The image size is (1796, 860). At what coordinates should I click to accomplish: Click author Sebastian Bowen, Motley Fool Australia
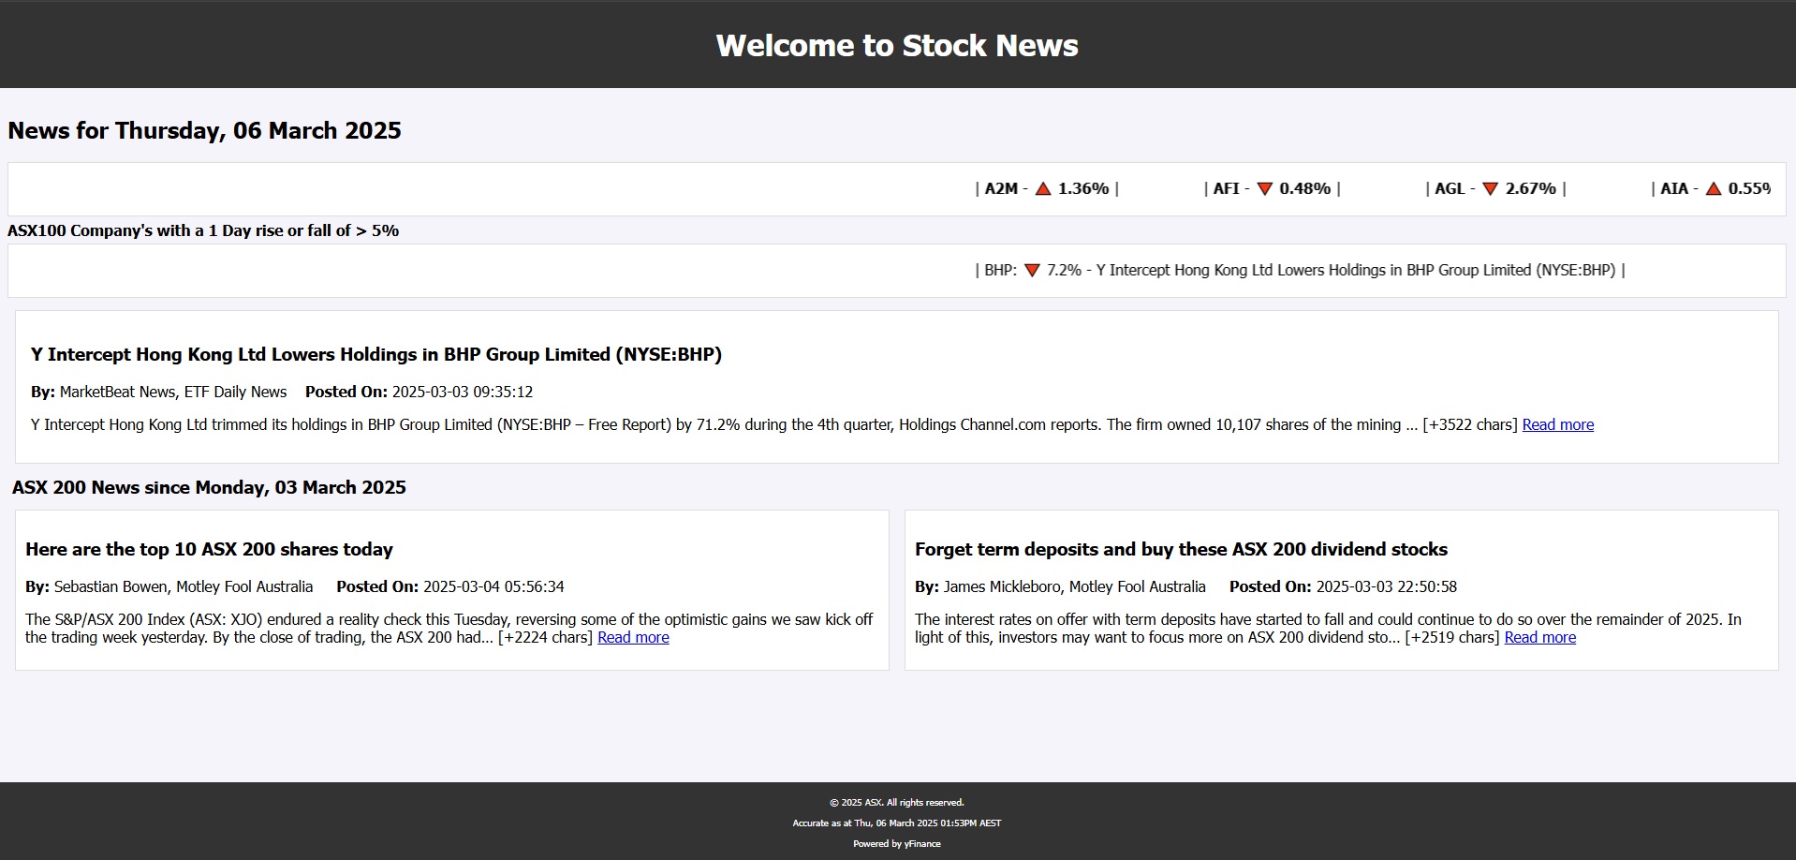tap(183, 586)
